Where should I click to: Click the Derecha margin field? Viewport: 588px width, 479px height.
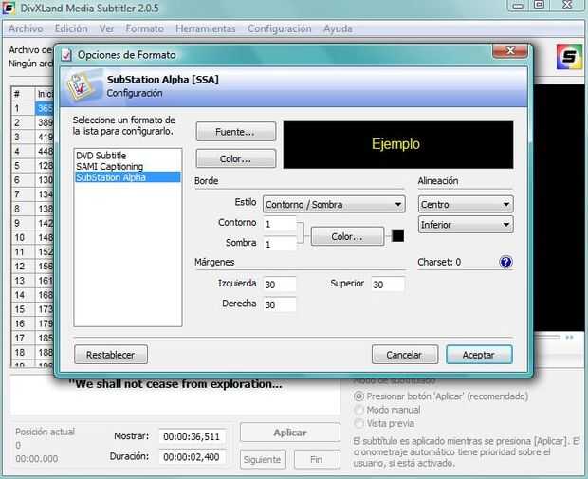point(280,304)
